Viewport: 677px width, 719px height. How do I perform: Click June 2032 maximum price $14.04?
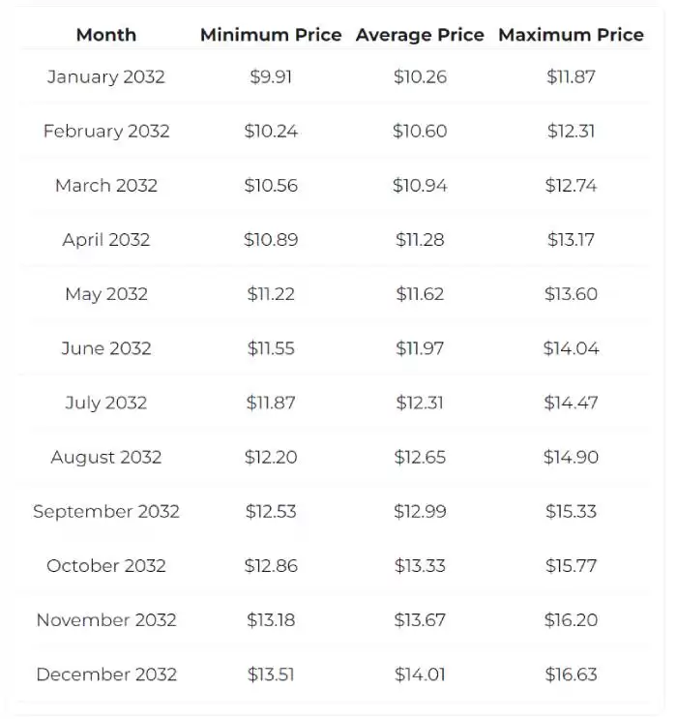tap(571, 348)
